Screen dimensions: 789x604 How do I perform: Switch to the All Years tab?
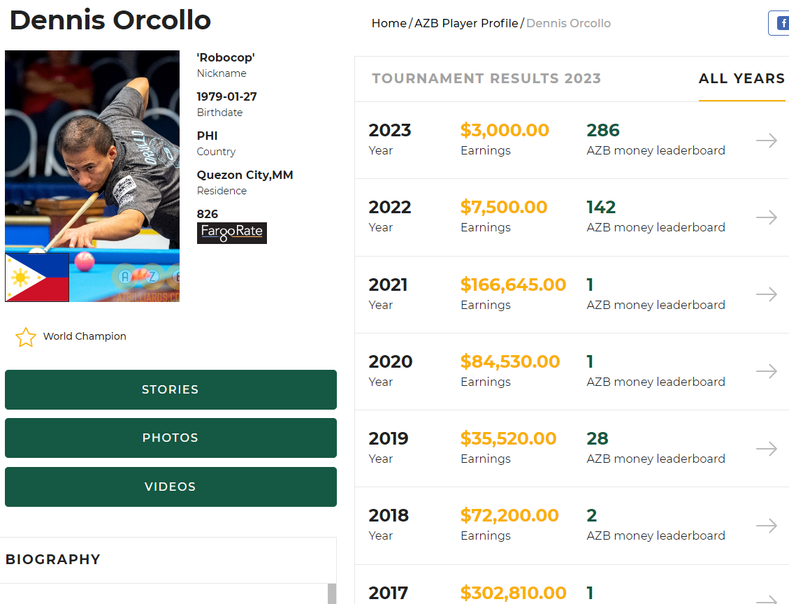pos(741,78)
